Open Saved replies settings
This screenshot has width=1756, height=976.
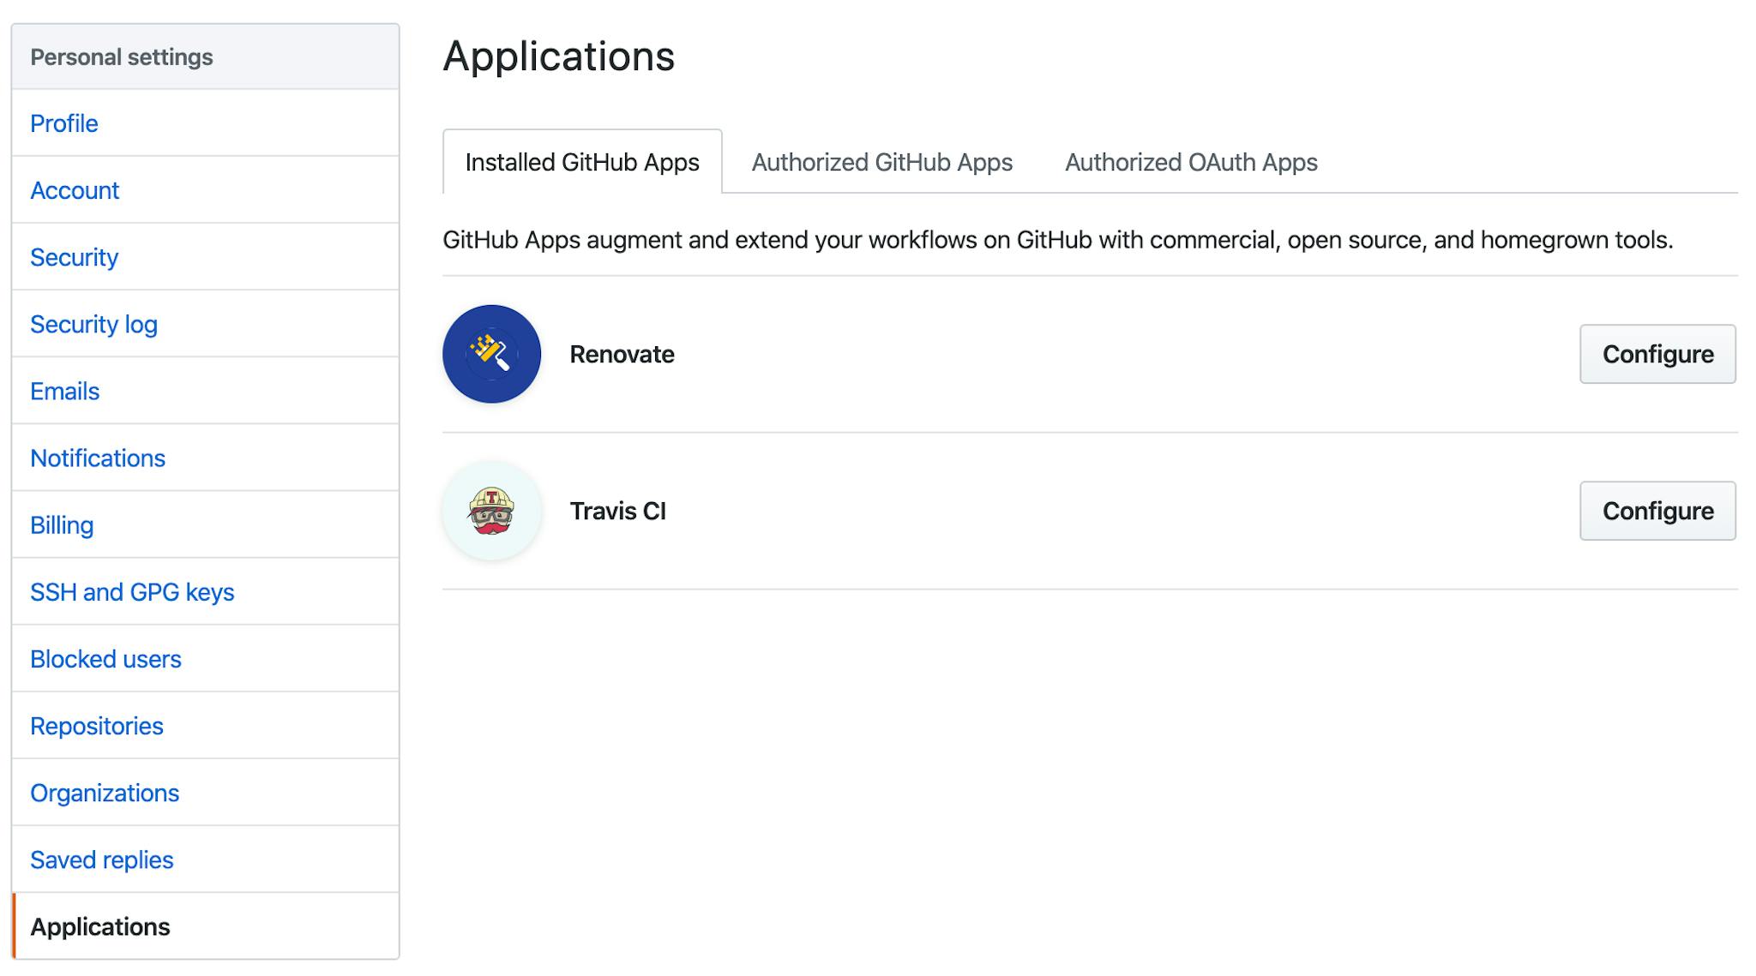coord(102,859)
